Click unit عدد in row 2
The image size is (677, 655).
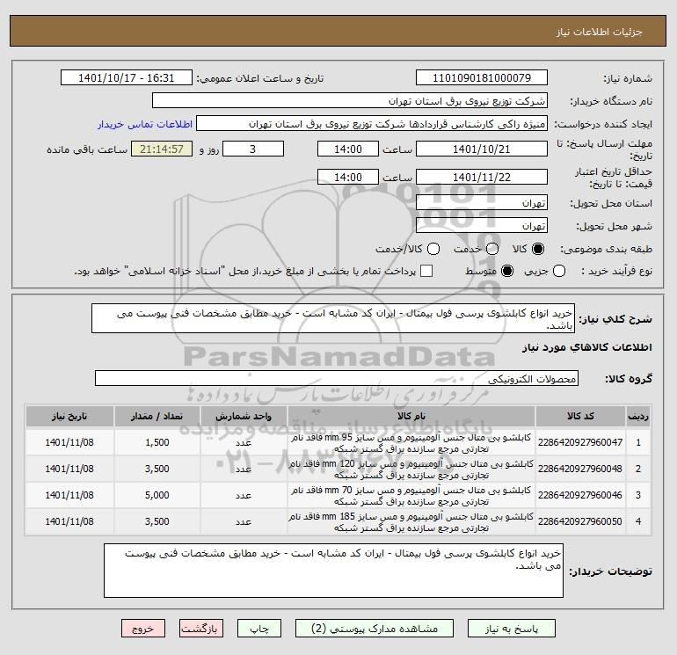pos(244,469)
